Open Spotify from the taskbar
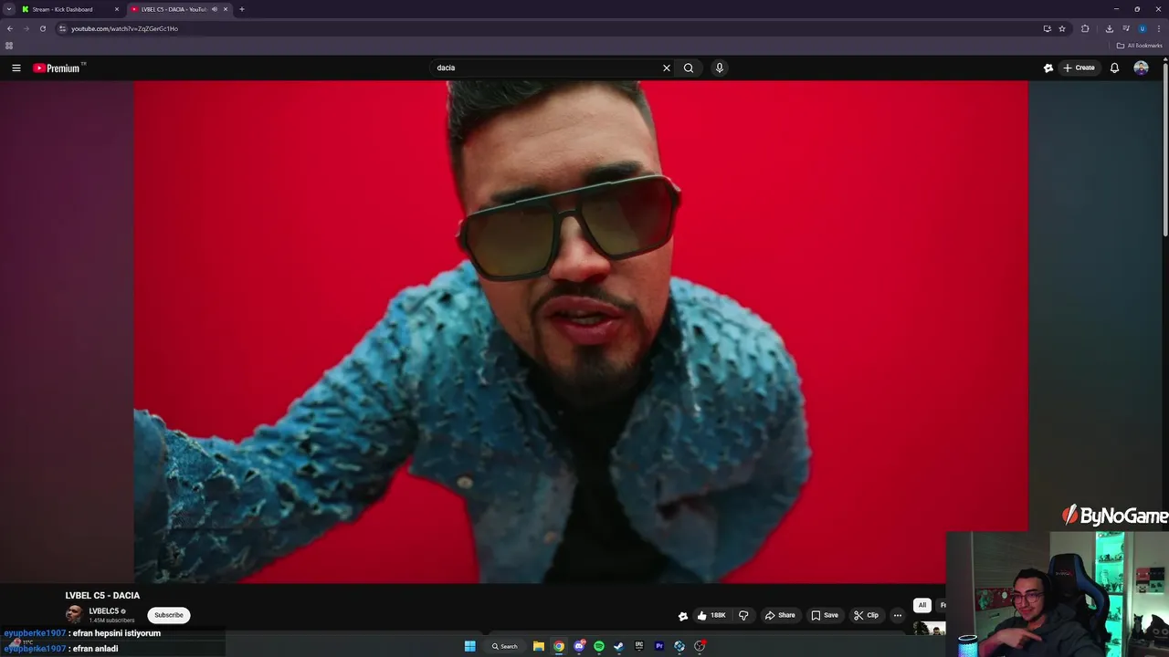This screenshot has height=657, width=1169. pyautogui.click(x=599, y=646)
